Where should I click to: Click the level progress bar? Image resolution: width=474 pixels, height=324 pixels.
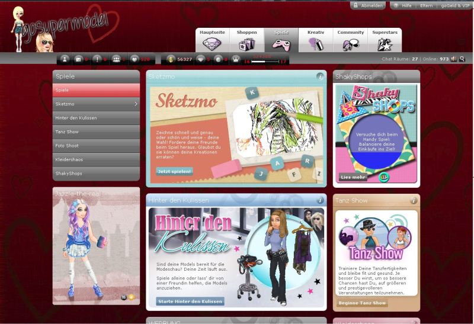click(265, 62)
